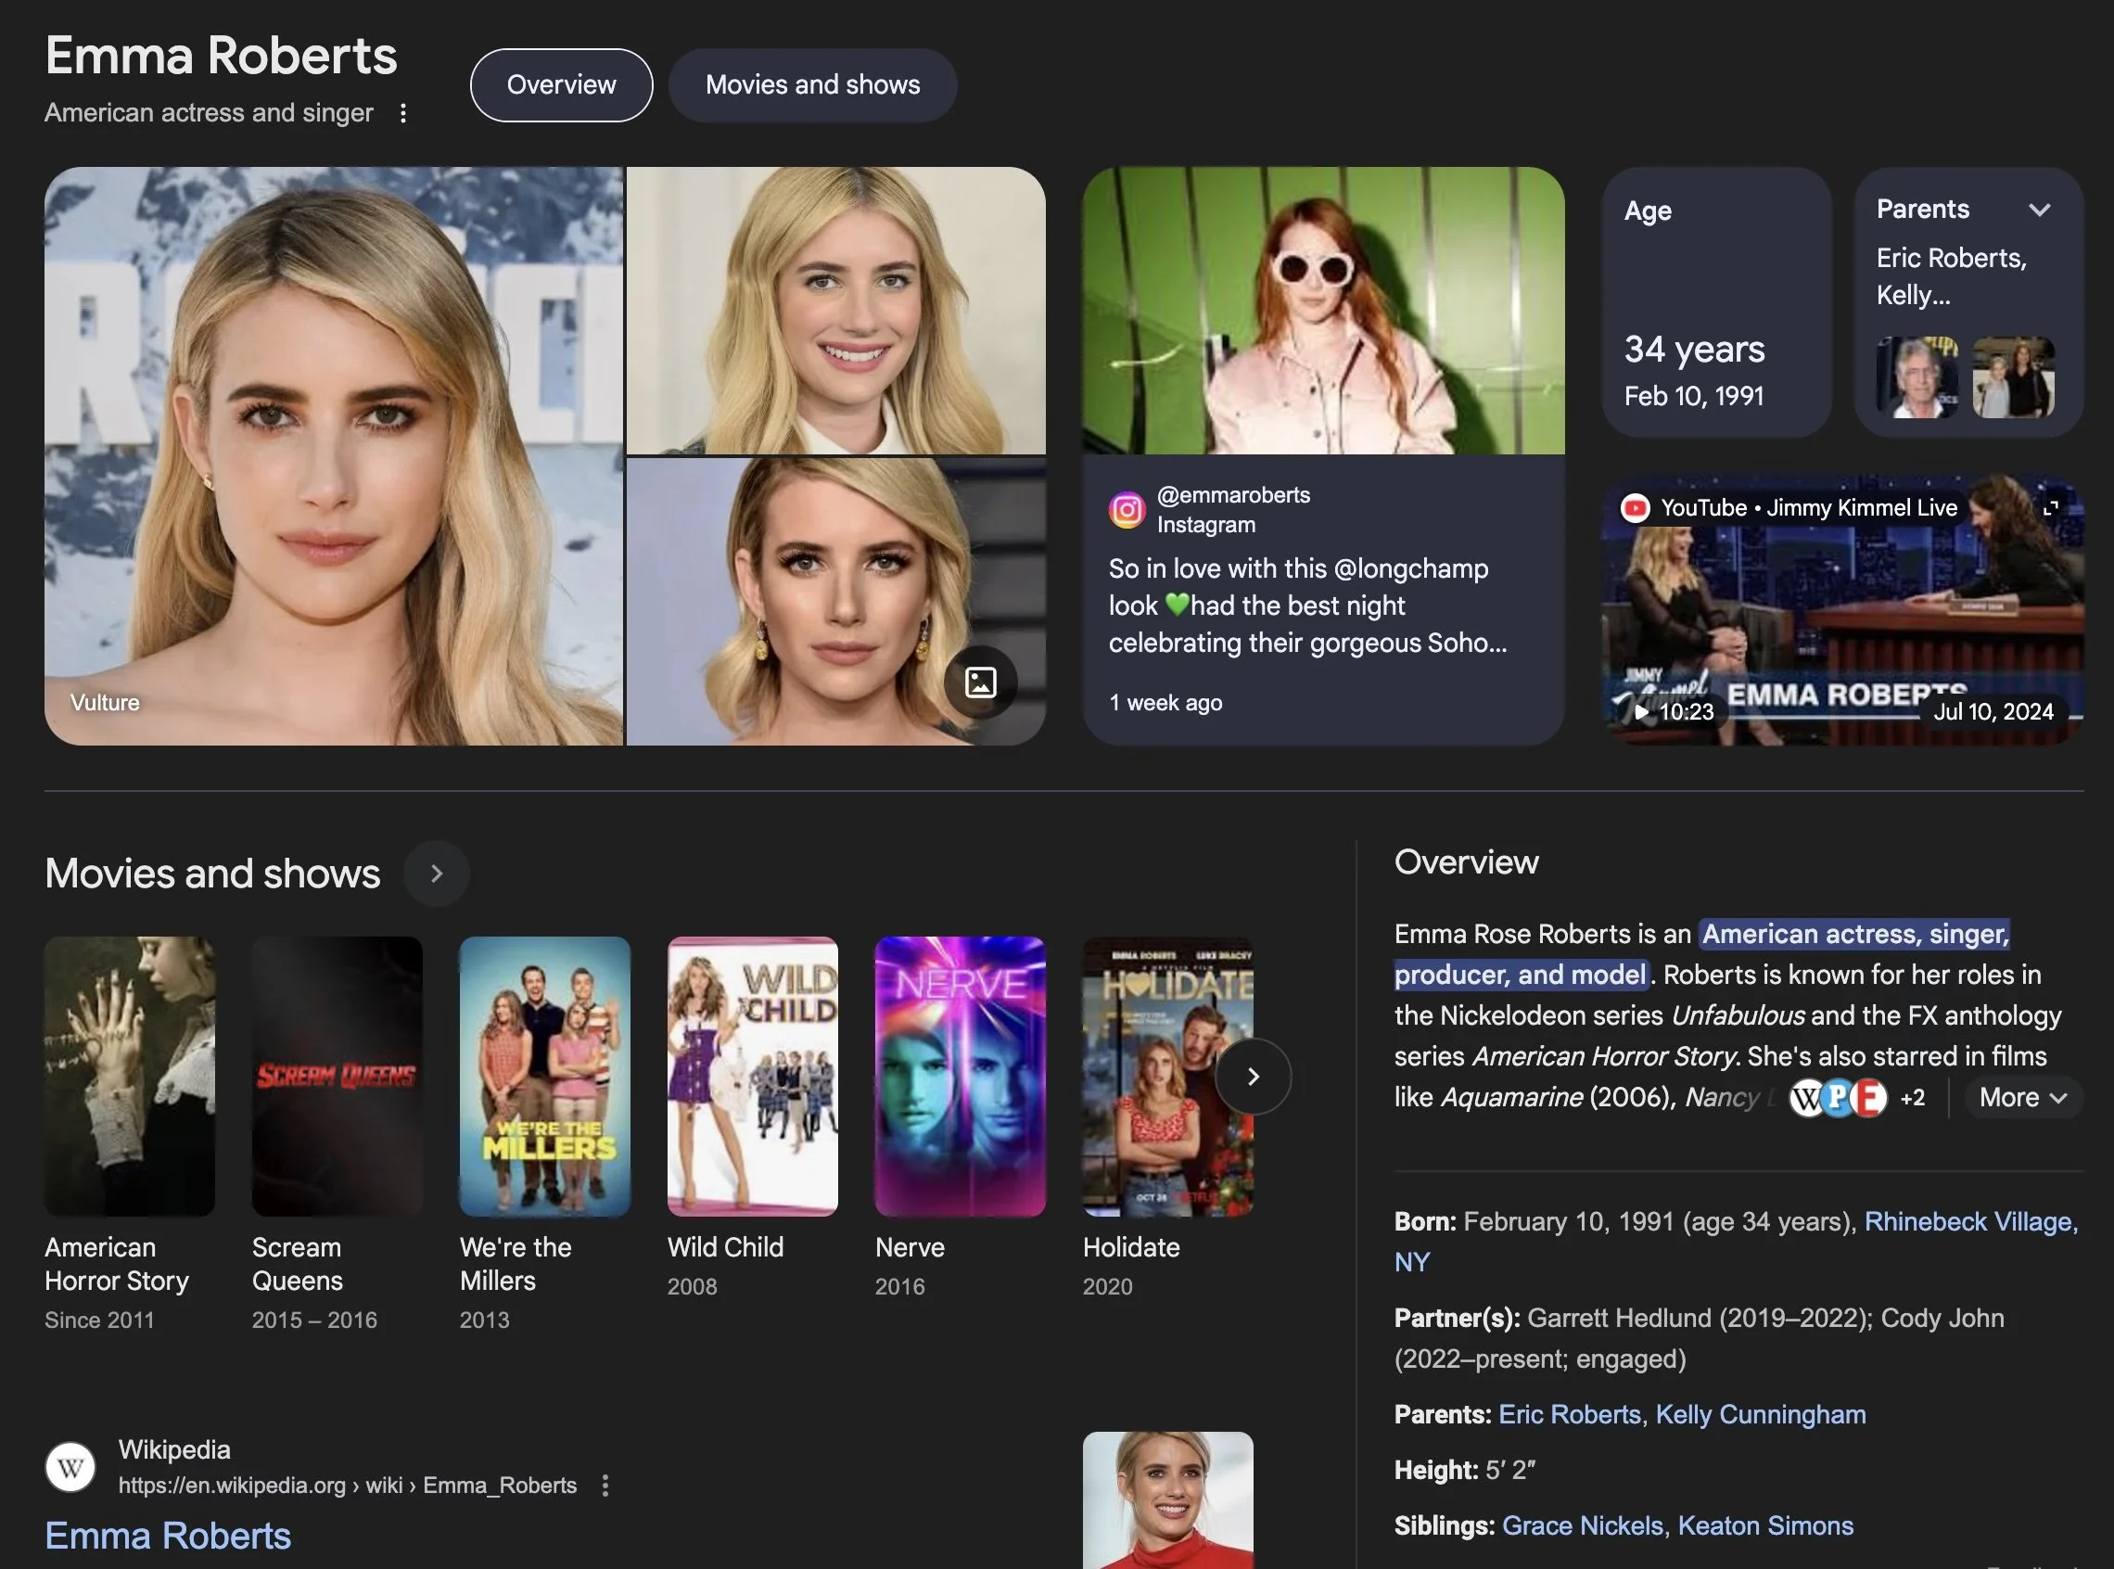Open the Emma Roberts Wikipedia link
The image size is (2114, 1569).
click(x=168, y=1536)
